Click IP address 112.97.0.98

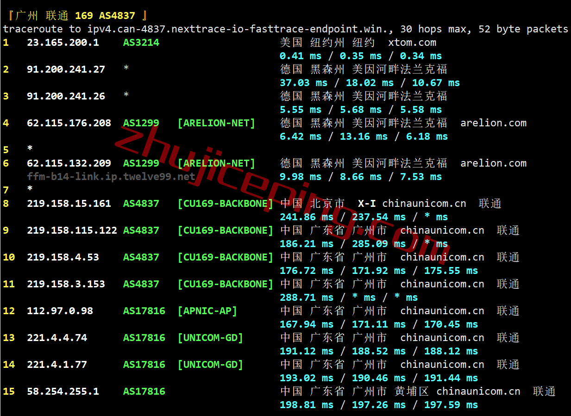60,311
